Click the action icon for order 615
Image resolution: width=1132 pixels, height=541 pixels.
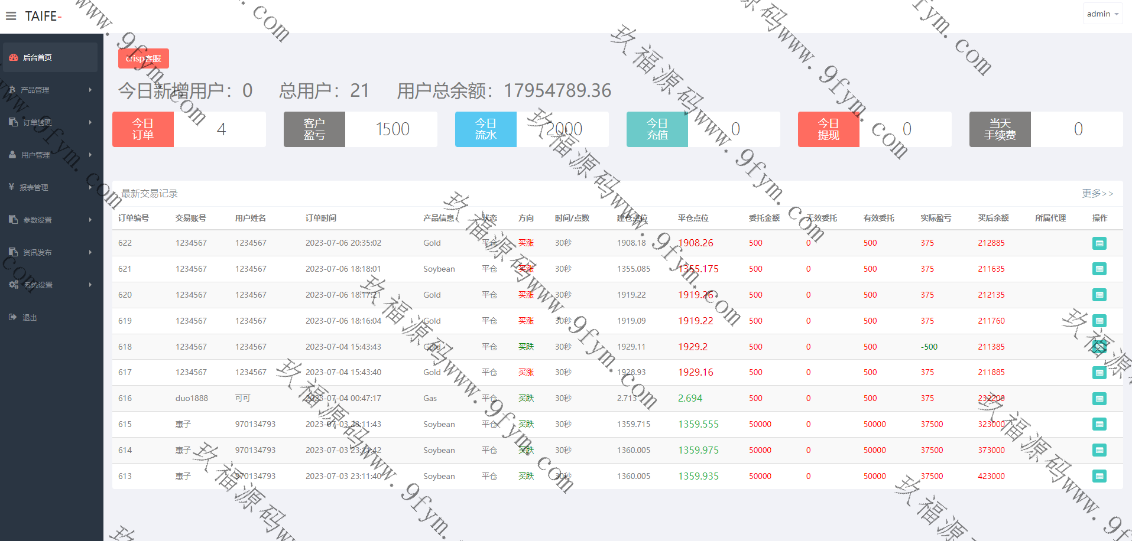[x=1099, y=424]
